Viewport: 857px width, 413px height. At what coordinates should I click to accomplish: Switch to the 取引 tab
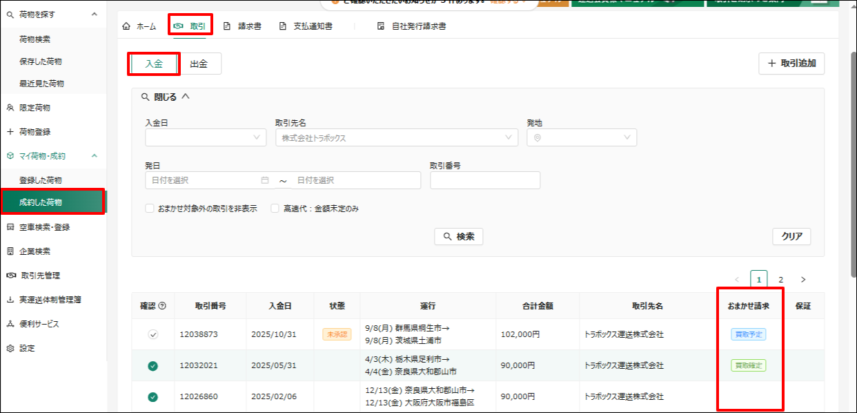click(x=190, y=26)
